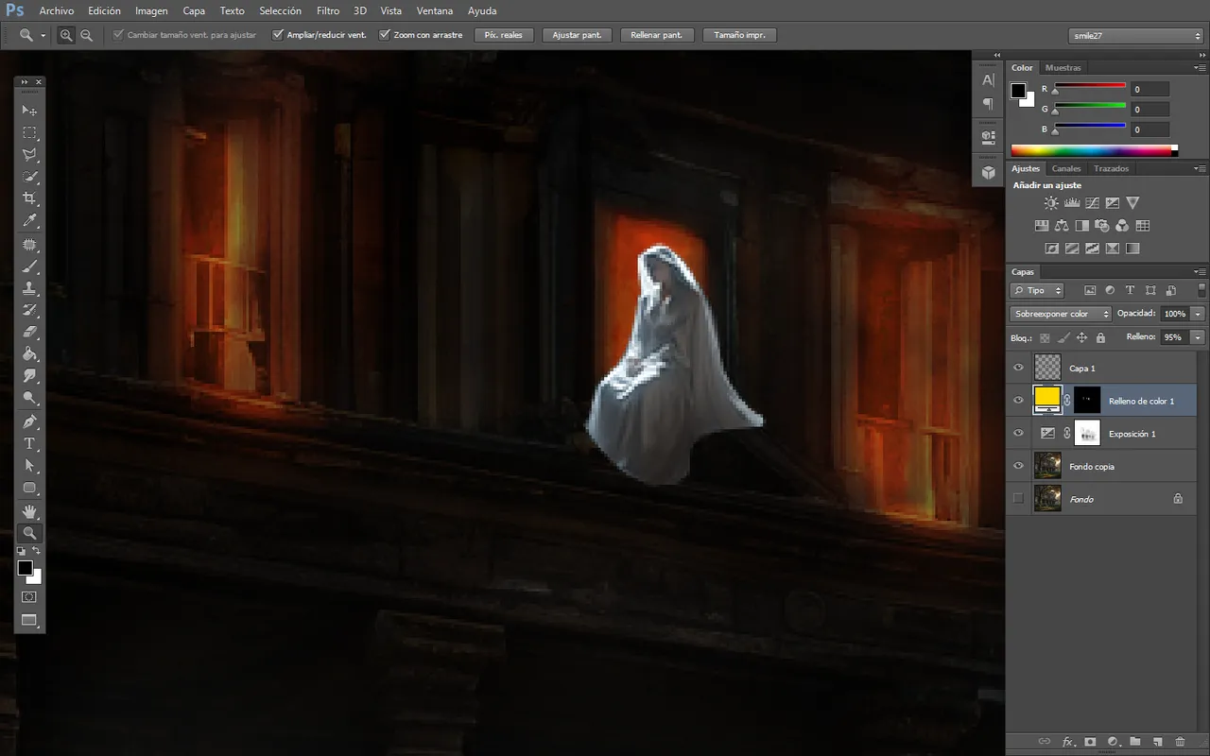1210x756 pixels.
Task: Hide the Exposición 1 layer
Action: 1018,434
